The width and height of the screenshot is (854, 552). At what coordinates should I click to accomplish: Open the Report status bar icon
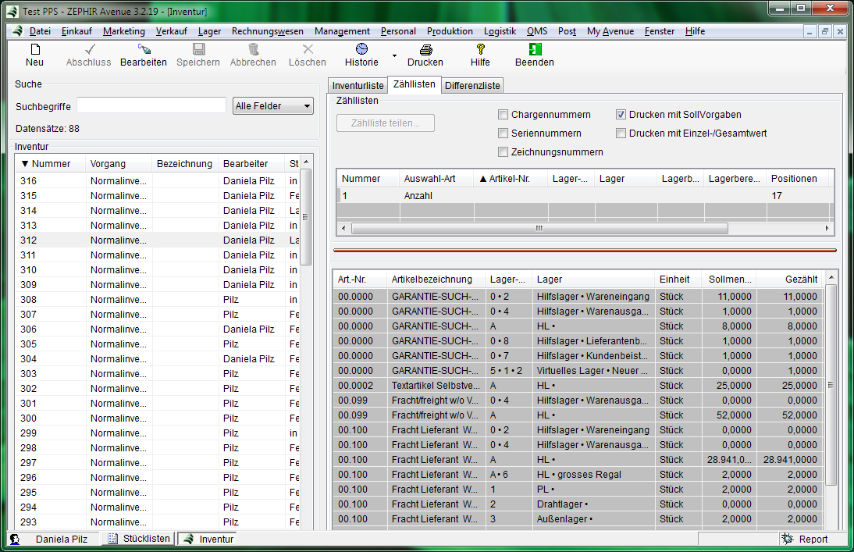coord(787,539)
